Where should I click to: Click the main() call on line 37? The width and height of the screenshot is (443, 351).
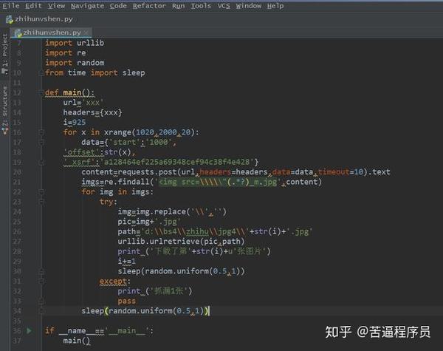click(x=77, y=341)
